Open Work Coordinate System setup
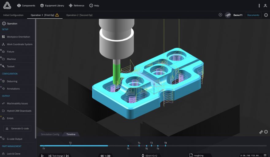 (20, 44)
